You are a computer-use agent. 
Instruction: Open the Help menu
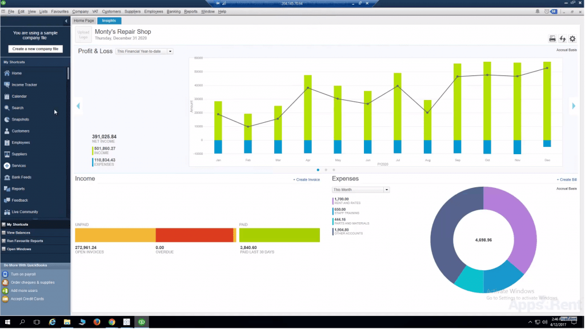click(x=222, y=11)
